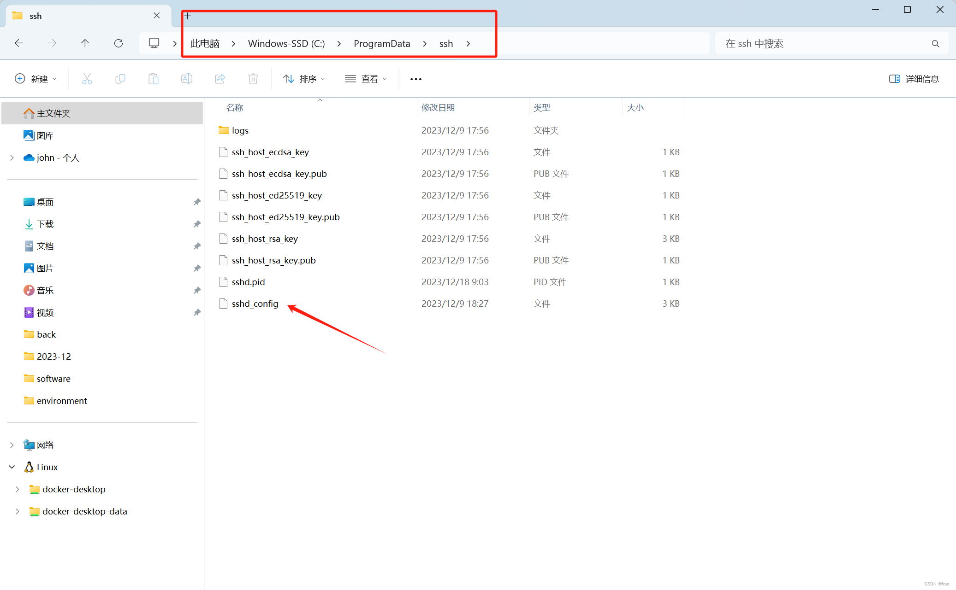
Task: Click the Rename icon in the toolbar
Action: pos(187,79)
